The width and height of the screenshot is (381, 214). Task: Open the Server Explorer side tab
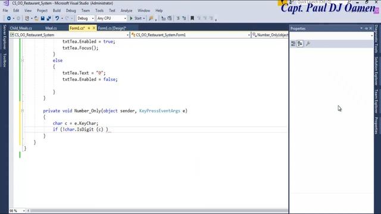4,37
